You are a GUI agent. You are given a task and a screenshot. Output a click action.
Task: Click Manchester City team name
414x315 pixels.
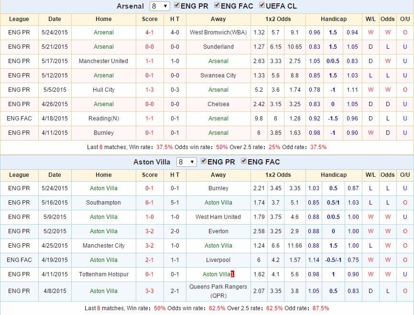(x=103, y=246)
